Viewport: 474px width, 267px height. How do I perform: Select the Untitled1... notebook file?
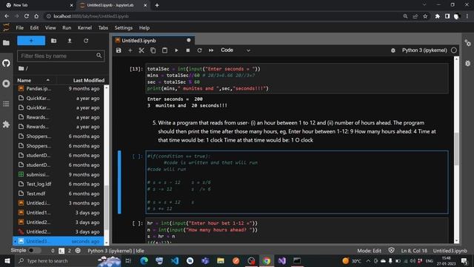click(x=59, y=213)
